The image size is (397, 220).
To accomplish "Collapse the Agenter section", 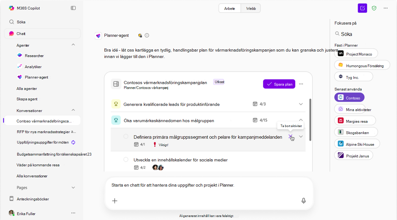I will coord(73,45).
